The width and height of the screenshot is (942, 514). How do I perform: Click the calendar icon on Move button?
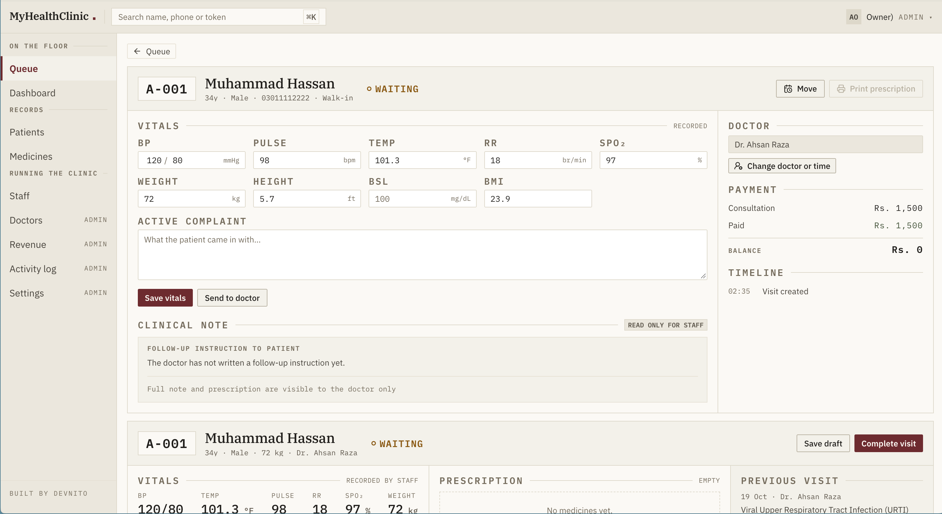point(788,89)
